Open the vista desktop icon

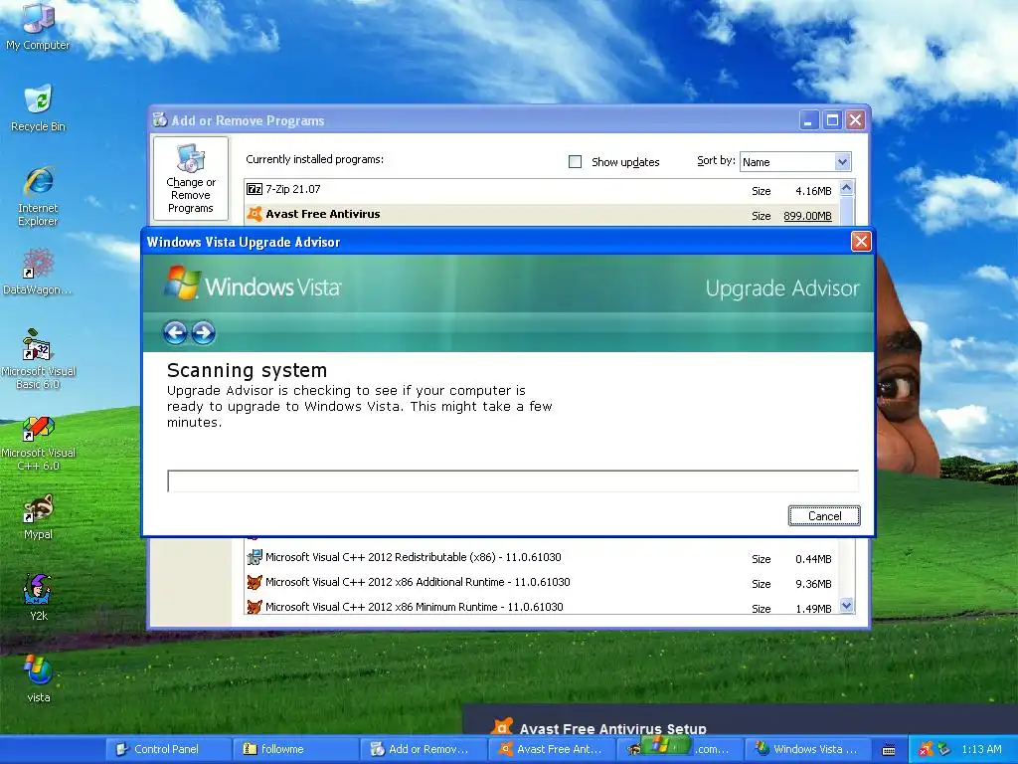[38, 679]
